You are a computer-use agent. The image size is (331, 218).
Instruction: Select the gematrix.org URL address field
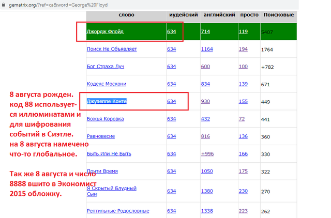click(58, 5)
